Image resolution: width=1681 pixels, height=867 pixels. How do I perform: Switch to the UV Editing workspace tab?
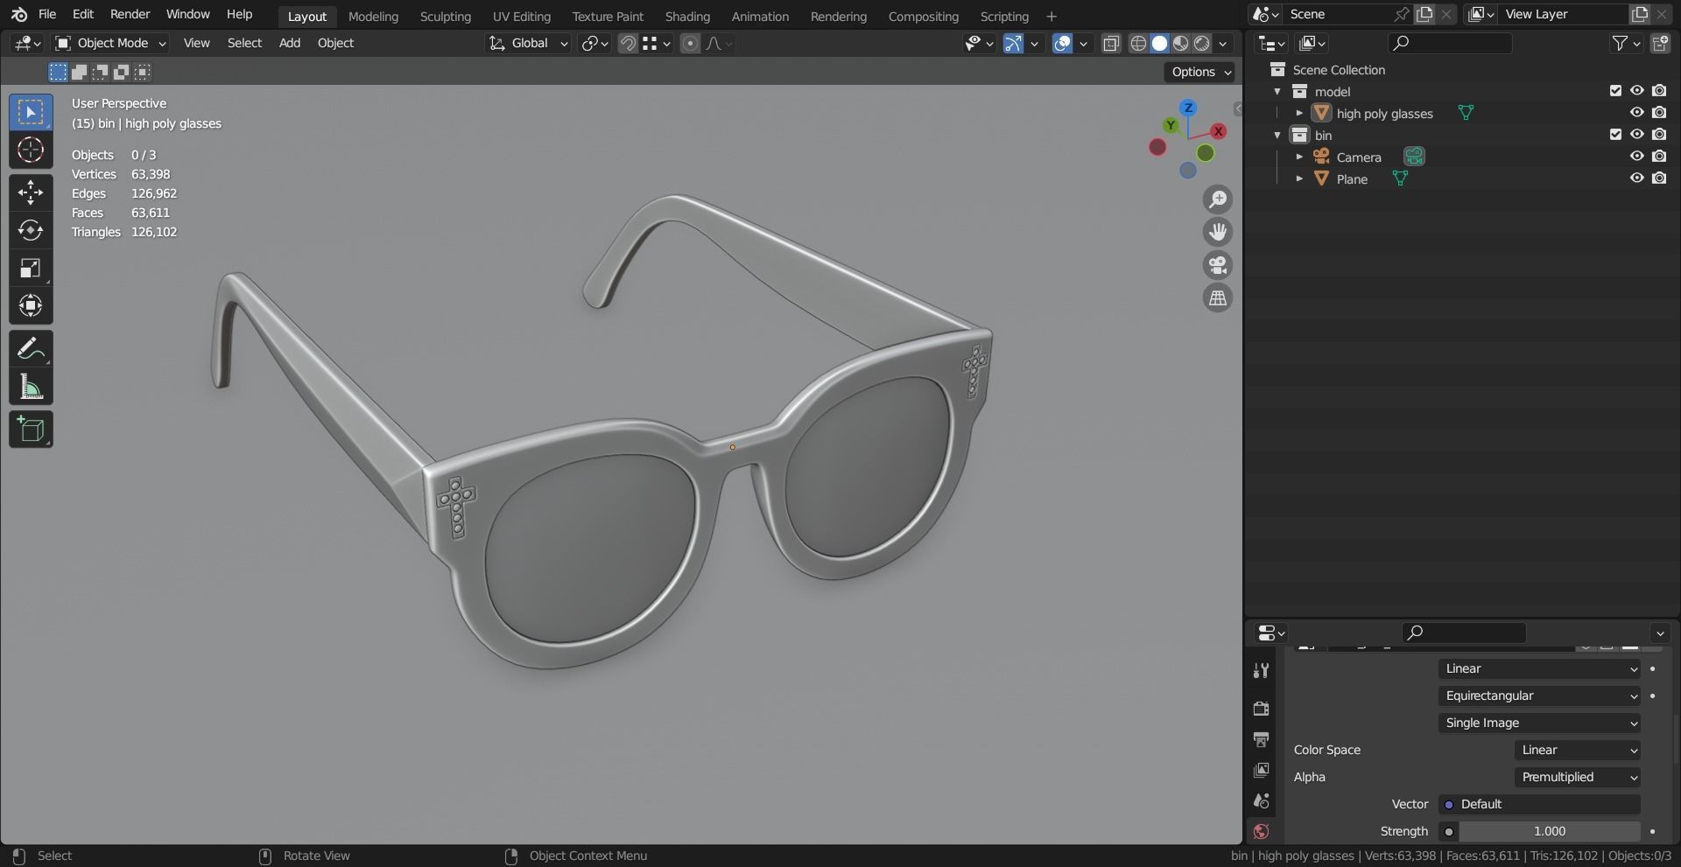[522, 16]
